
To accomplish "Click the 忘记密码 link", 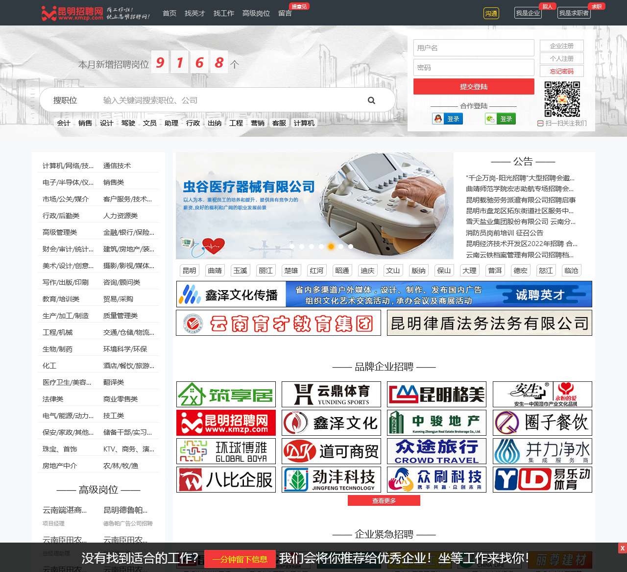I will [x=561, y=71].
